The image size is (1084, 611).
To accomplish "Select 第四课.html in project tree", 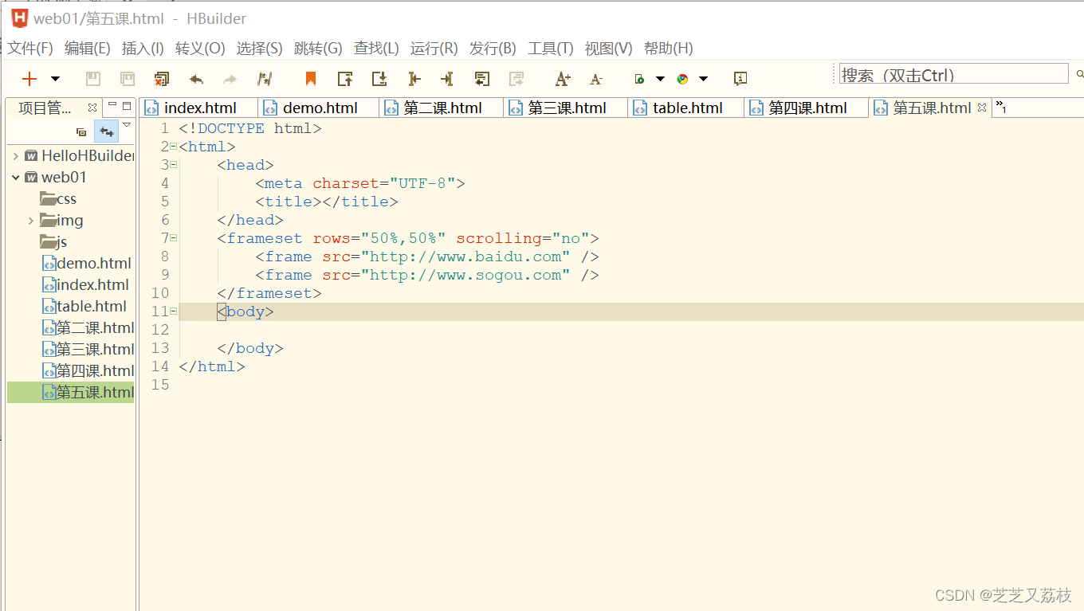I will pyautogui.click(x=88, y=371).
